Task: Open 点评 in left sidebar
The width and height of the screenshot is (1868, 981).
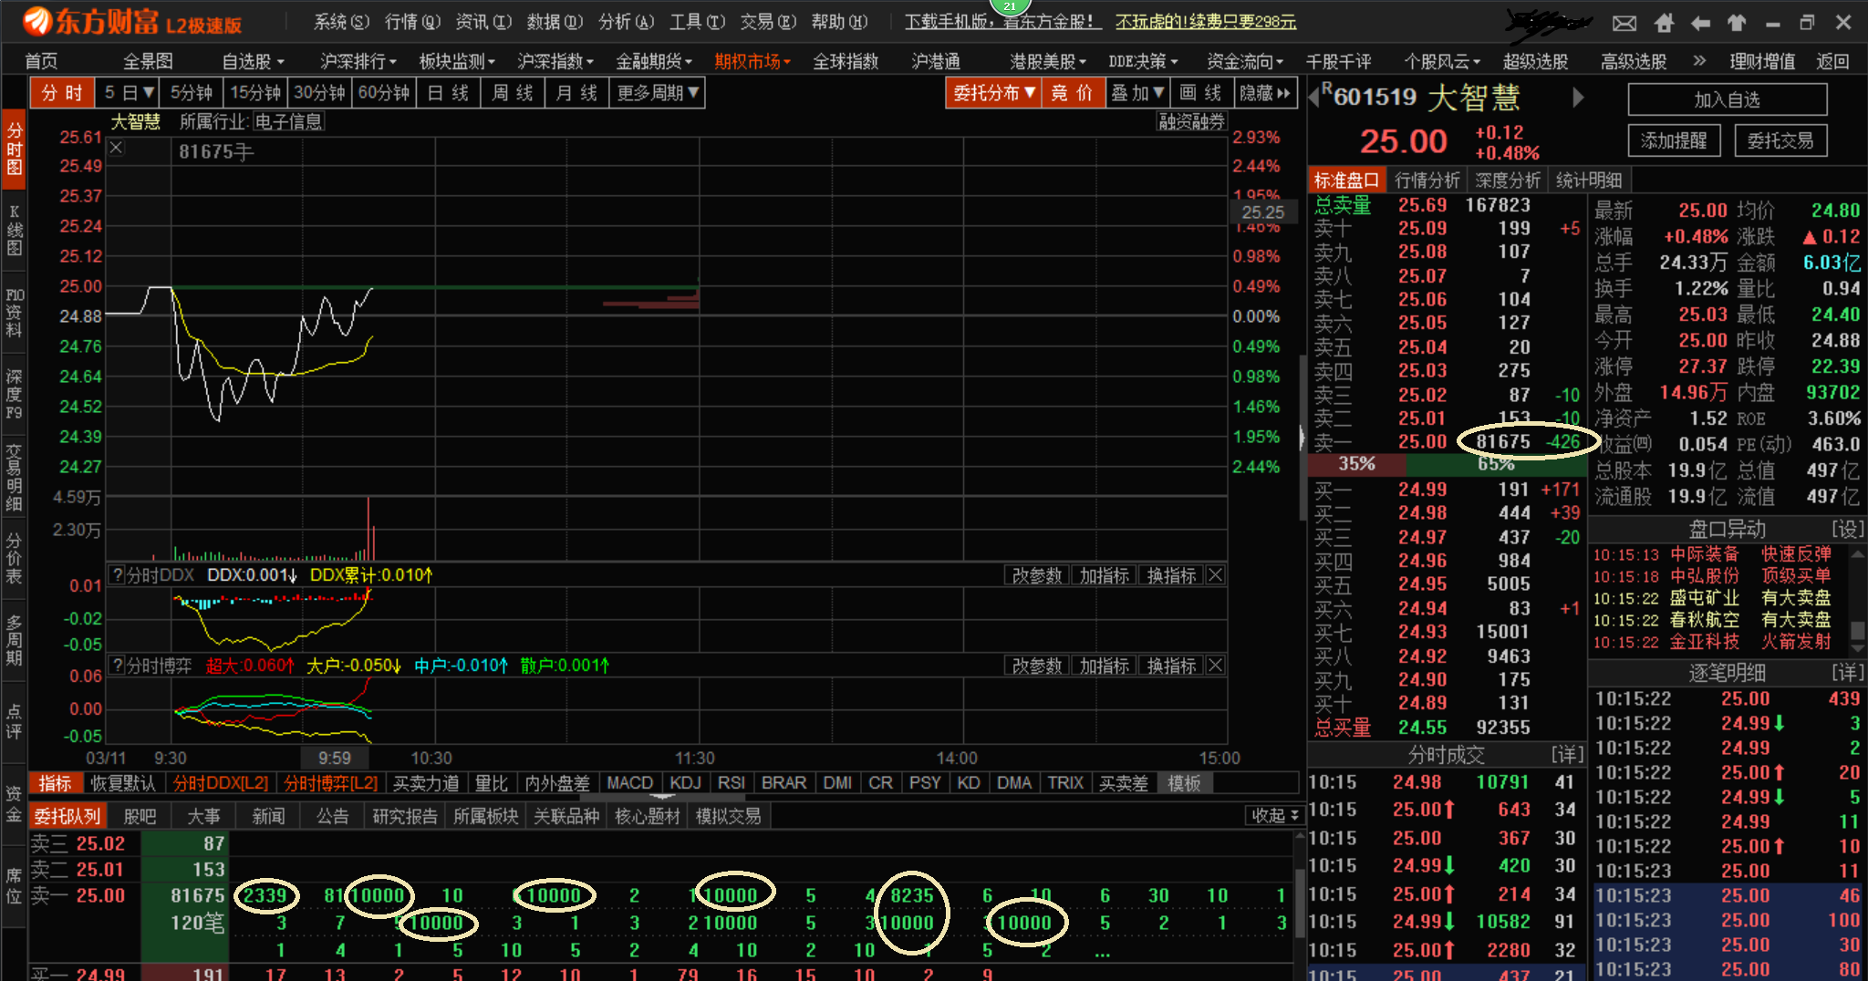Action: [x=15, y=722]
